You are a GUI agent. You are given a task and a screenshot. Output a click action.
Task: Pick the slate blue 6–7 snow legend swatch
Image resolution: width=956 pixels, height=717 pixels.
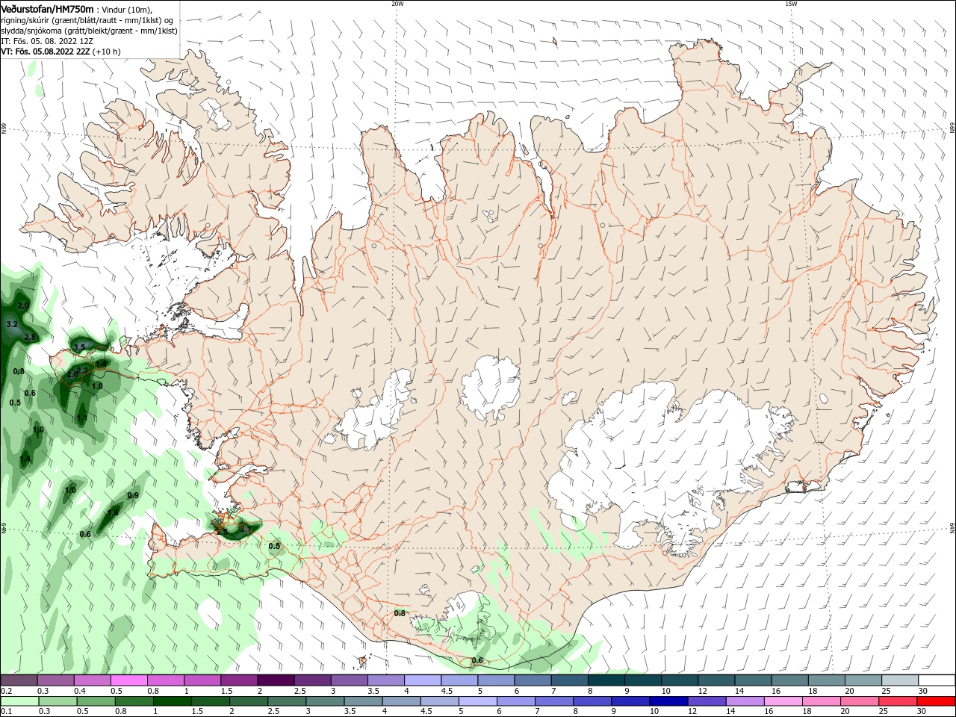(533, 680)
